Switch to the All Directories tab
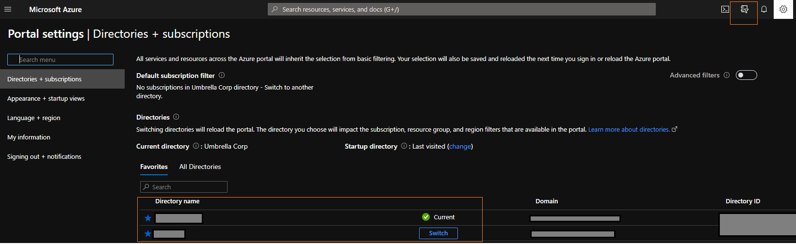The height and width of the screenshot is (244, 796). [200, 167]
